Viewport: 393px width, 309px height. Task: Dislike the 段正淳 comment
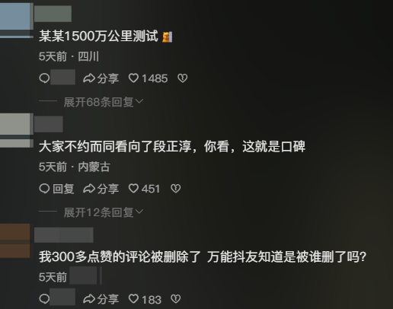pos(176,189)
